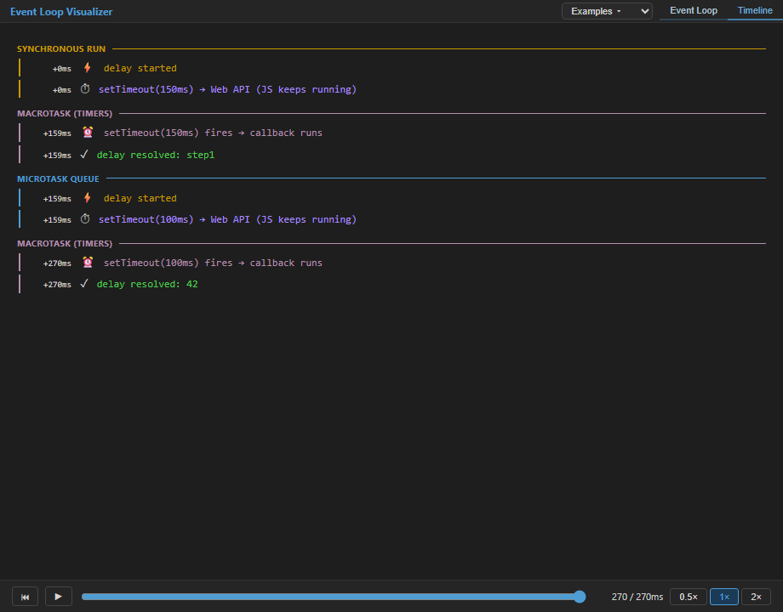783x612 pixels.
Task: Select 'setTimeout(150ms) → Web API (JS keeps running)' text
Action: pos(228,89)
